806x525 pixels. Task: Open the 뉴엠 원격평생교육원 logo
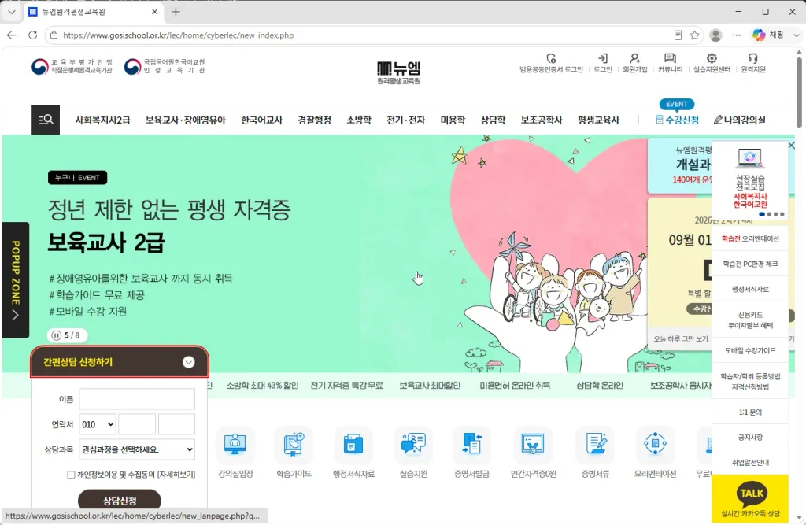click(x=399, y=72)
